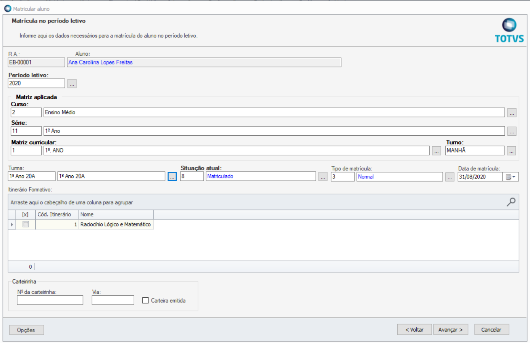
Task: Click the Avançar button
Action: click(450, 330)
